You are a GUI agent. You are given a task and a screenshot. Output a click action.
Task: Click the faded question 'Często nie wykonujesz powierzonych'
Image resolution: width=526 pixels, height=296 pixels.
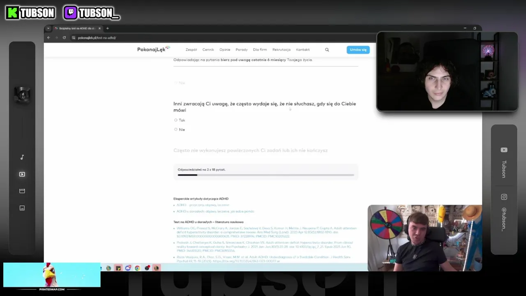250,150
